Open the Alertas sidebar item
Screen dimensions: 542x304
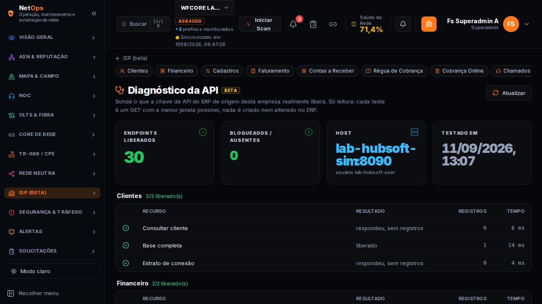[52, 232]
